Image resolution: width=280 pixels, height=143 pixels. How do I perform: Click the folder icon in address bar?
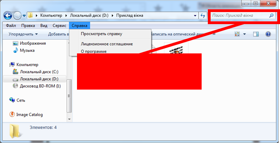[x=30, y=16]
